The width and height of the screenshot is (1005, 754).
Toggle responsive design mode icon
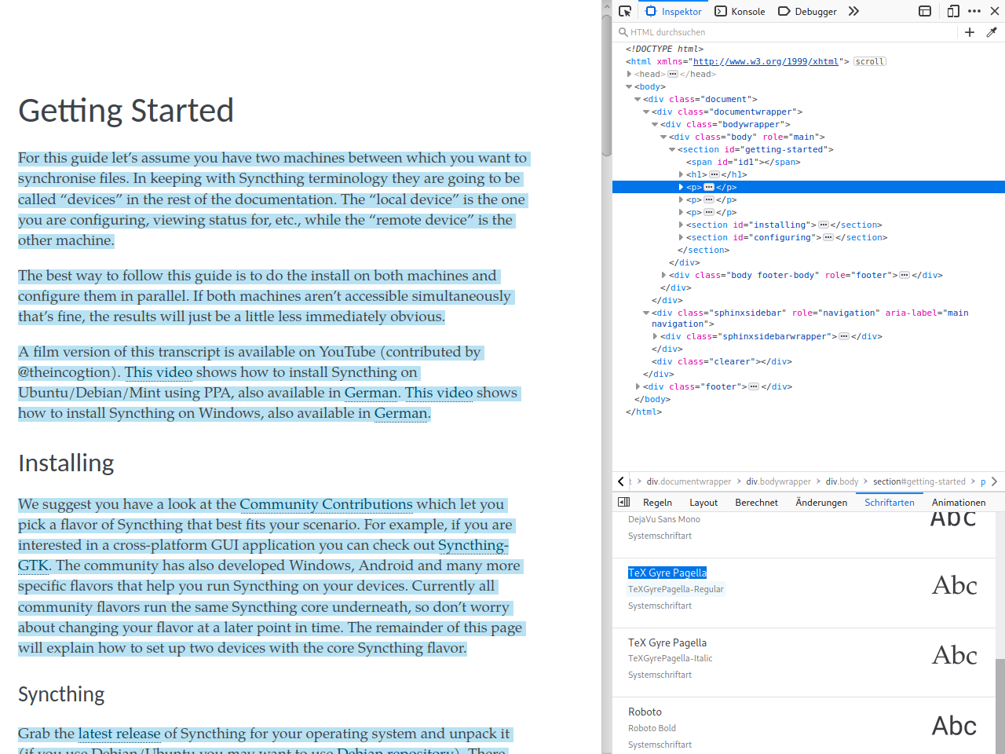coord(953,11)
